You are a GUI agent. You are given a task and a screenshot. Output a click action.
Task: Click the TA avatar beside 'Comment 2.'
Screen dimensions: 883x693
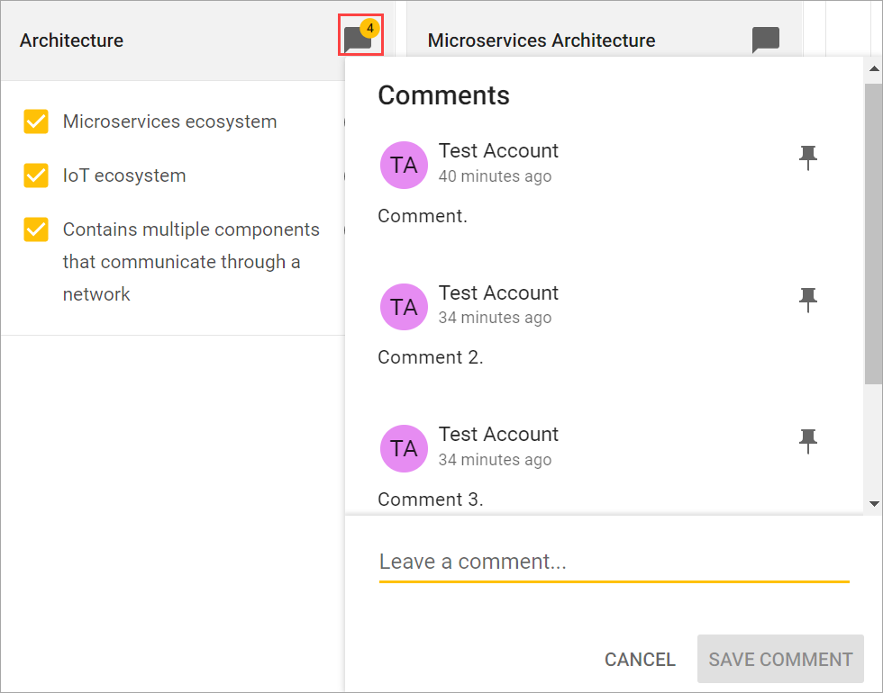[x=404, y=307]
